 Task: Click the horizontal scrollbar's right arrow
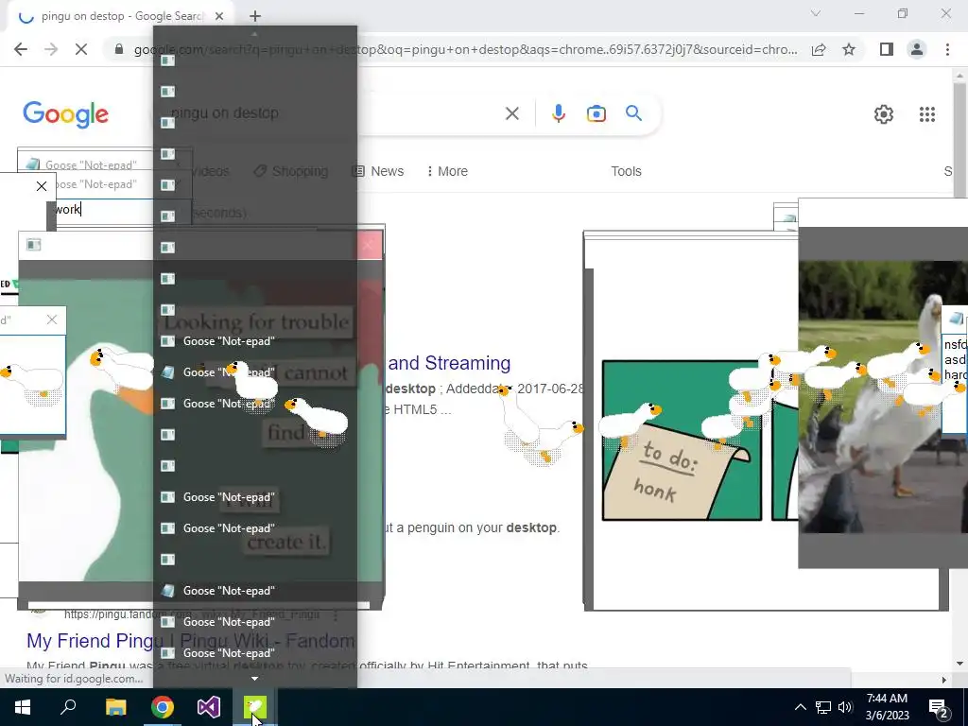tap(943, 680)
